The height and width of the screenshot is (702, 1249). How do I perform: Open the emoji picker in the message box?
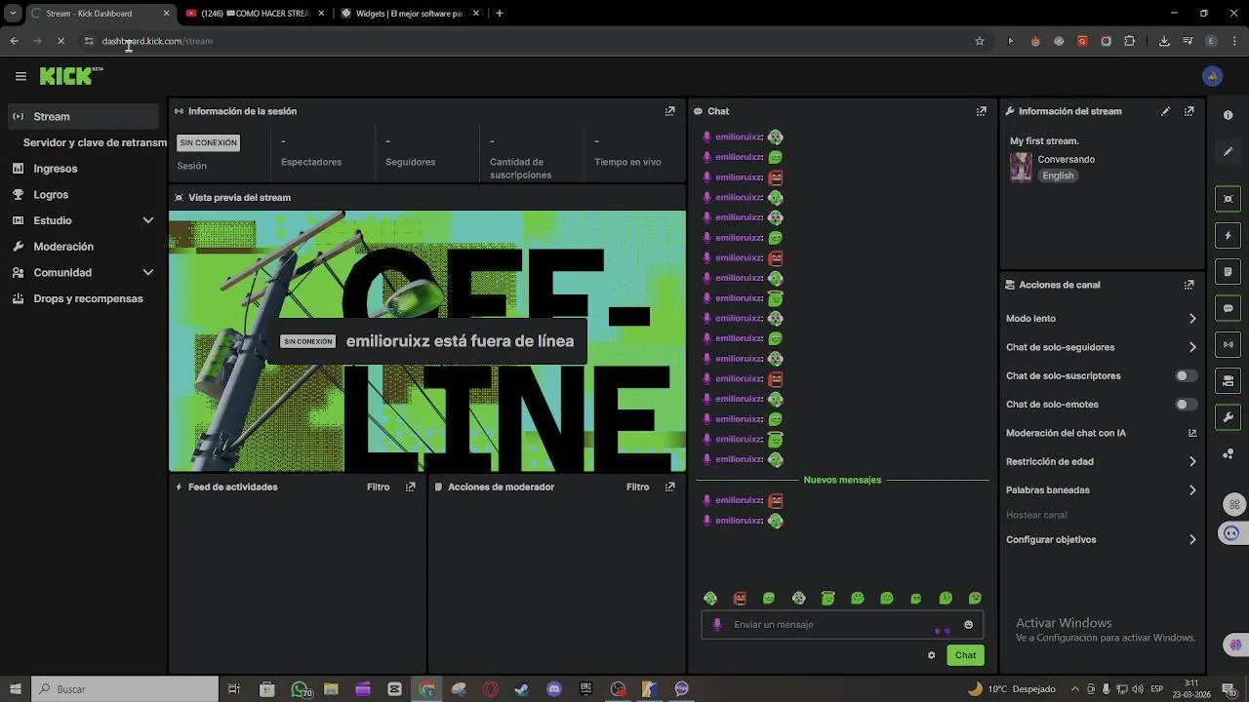968,625
